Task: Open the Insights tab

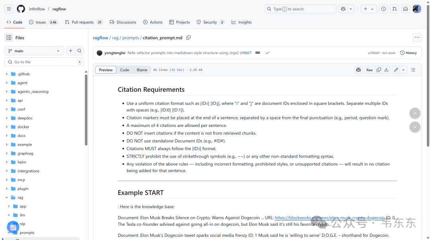Action: [x=242, y=22]
